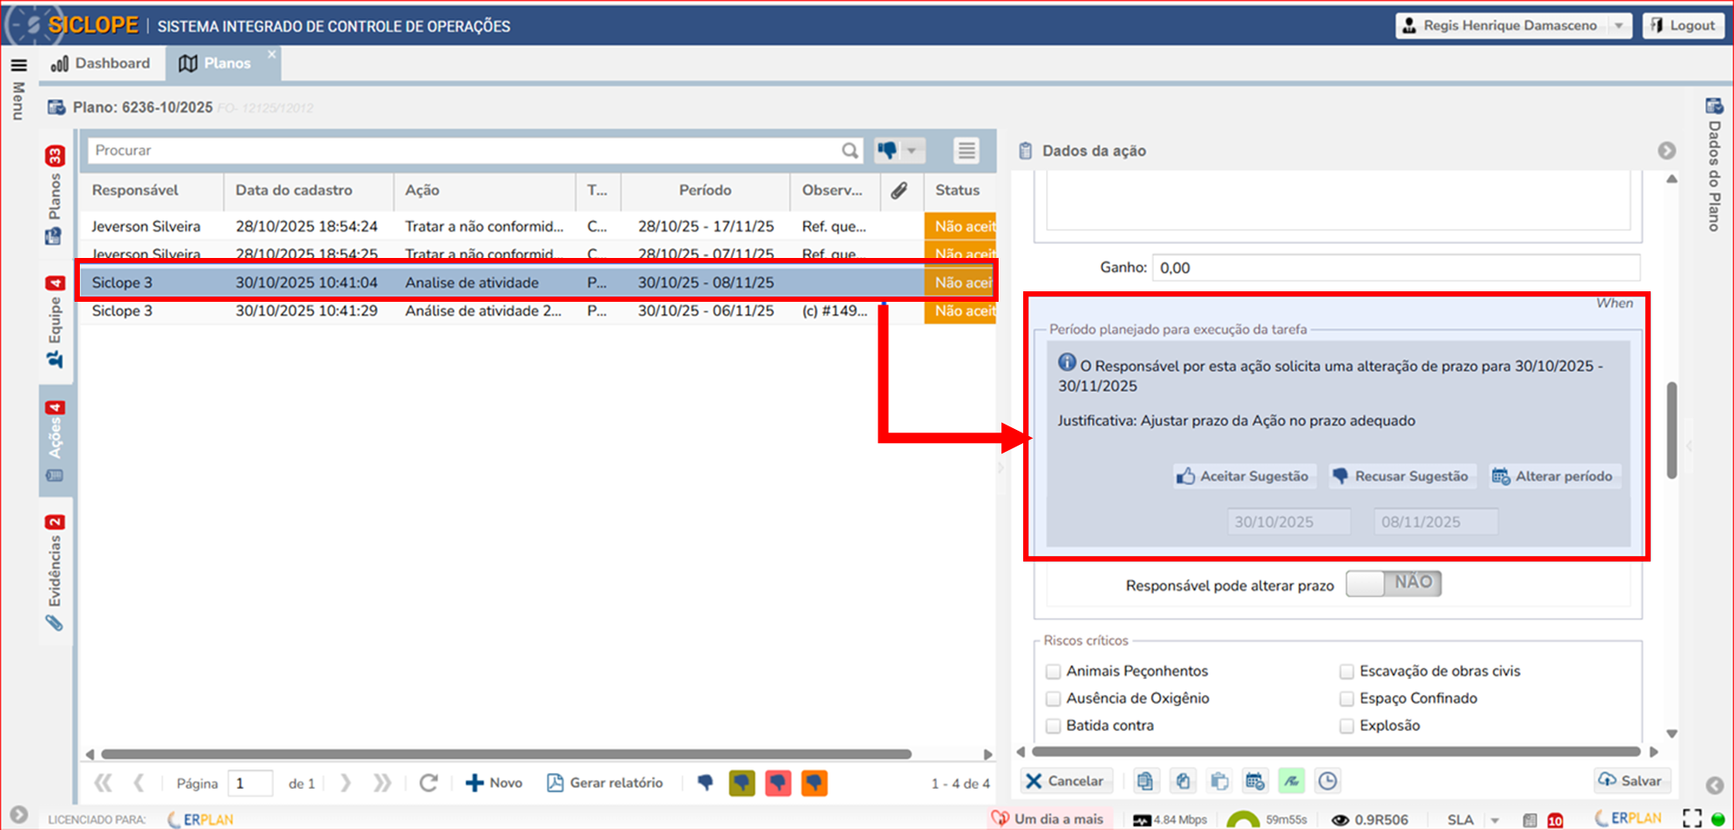
Task: Open the user dropdown for Regis Henrique Damasceno
Action: (1619, 25)
